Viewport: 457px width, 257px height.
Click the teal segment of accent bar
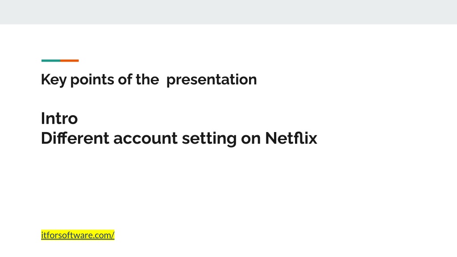click(x=51, y=61)
